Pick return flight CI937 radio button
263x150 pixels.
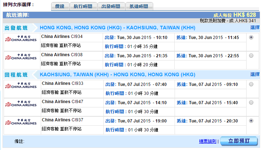coord(251,121)
